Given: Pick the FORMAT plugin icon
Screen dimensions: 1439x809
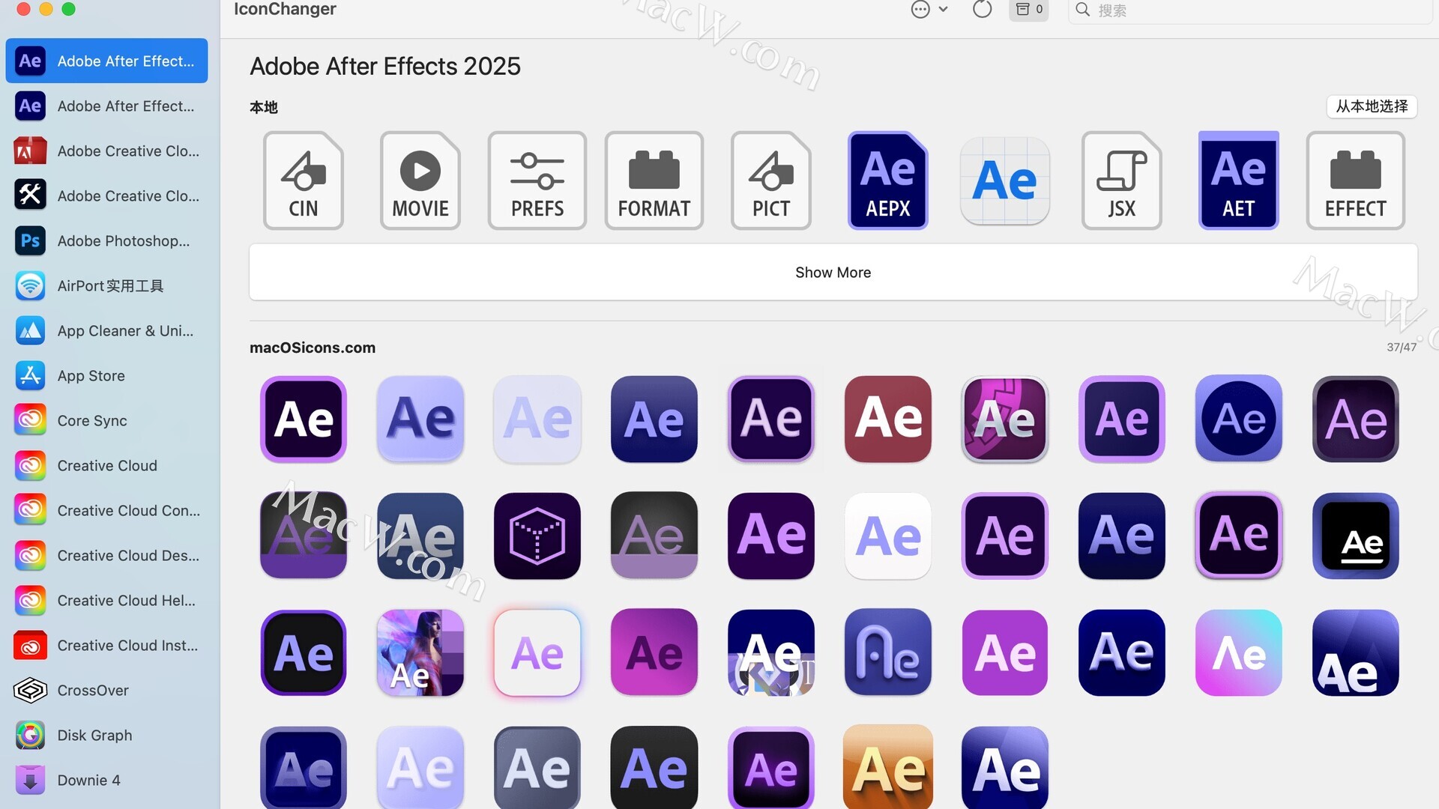Looking at the screenshot, I should [x=654, y=181].
